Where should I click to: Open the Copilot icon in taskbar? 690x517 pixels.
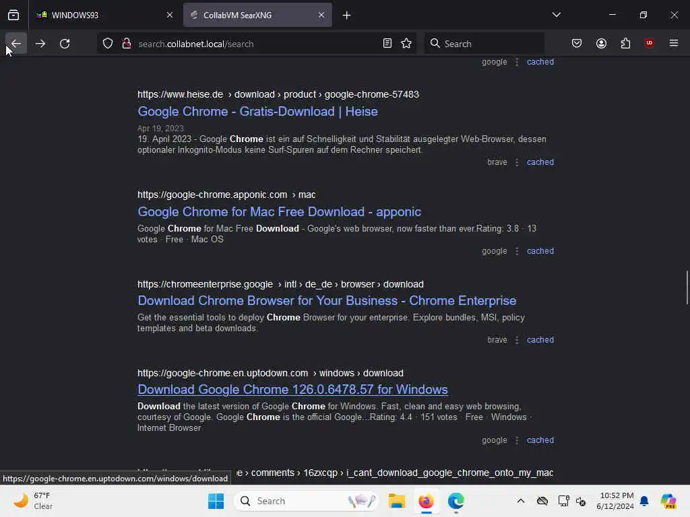point(668,501)
